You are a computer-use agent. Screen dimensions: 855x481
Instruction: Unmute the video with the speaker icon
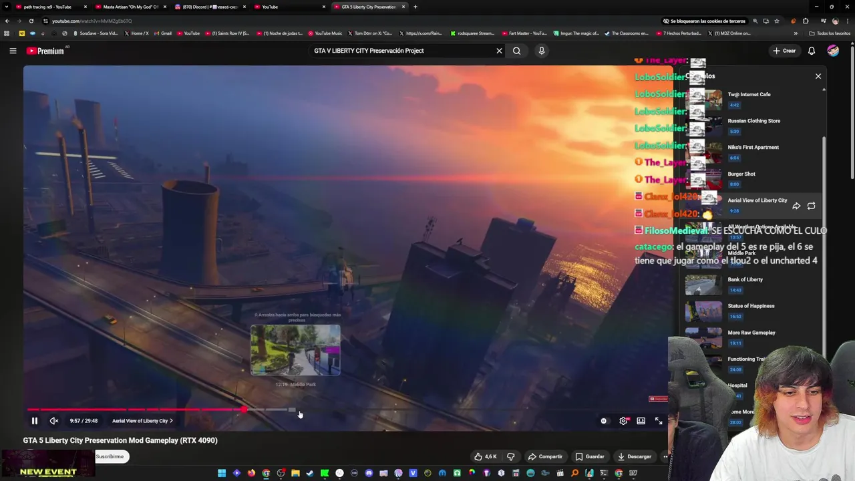54,421
